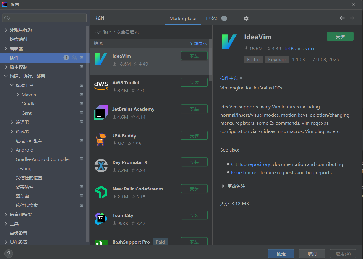The image size is (363, 259).
Task: Expand Android tree node
Action: click(12, 150)
